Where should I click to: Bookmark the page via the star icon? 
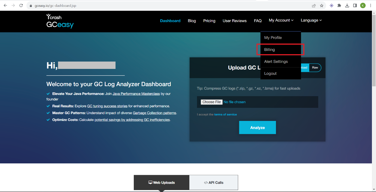pos(322,5)
